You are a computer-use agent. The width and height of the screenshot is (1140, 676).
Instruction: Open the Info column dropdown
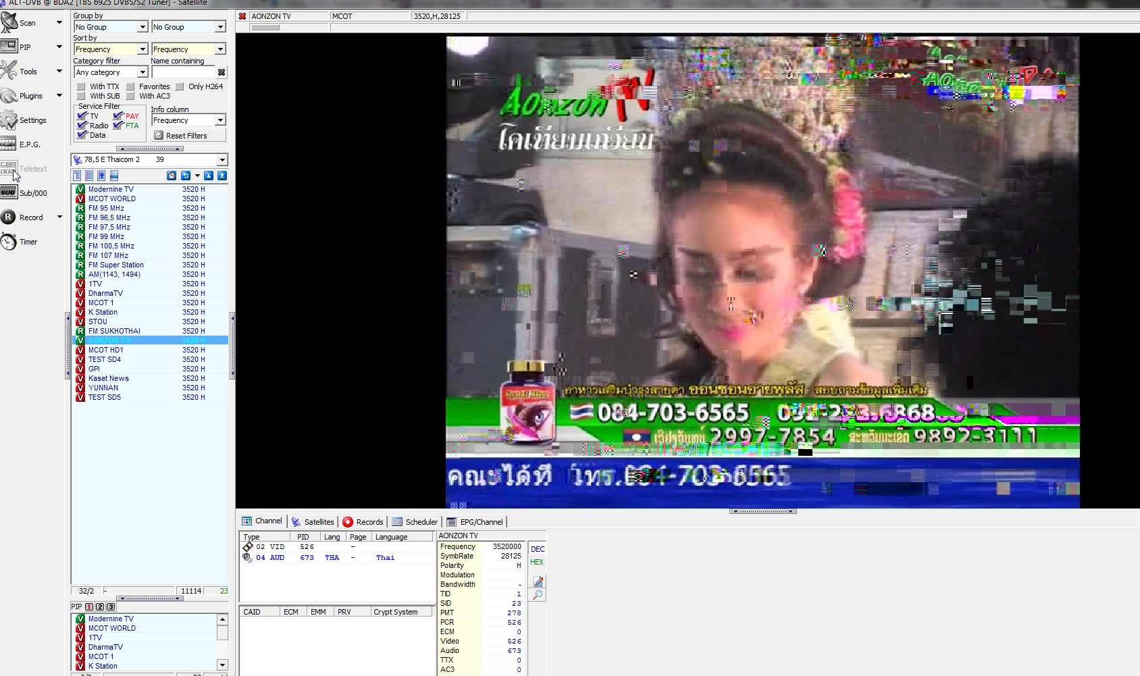220,120
